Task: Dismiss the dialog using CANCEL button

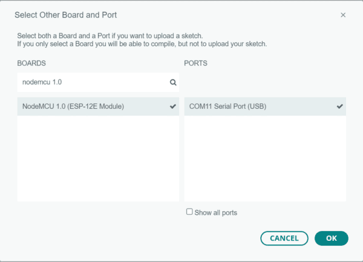Action: [x=284, y=238]
